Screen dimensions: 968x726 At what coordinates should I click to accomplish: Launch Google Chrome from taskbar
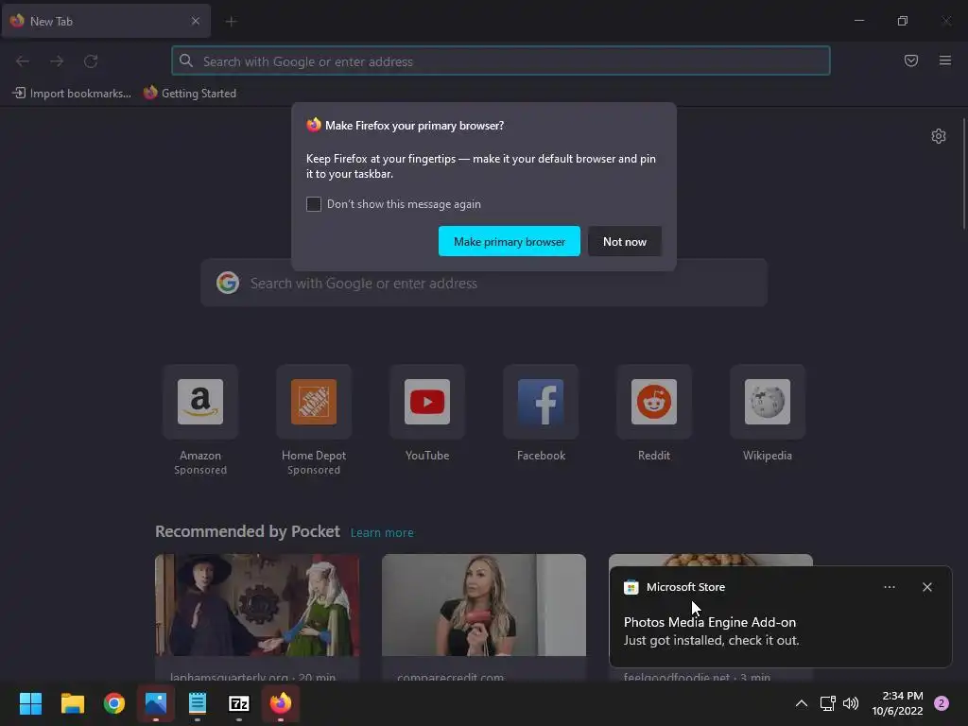(114, 703)
